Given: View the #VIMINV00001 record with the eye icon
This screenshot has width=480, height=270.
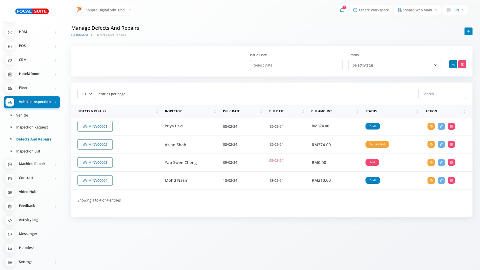Looking at the screenshot, I should tap(431, 126).
